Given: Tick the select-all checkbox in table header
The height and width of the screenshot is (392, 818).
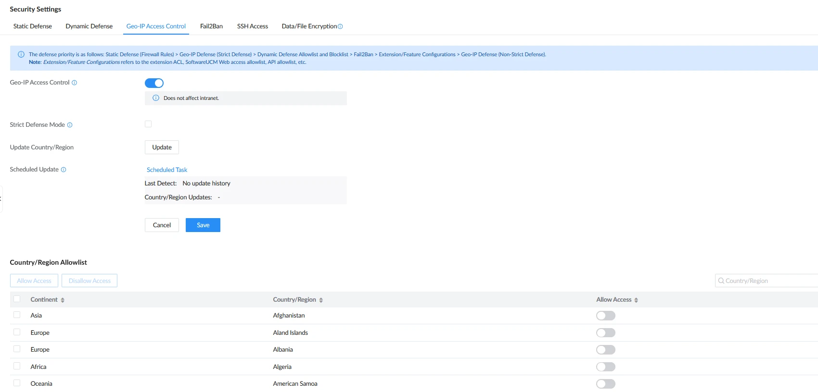Looking at the screenshot, I should pyautogui.click(x=17, y=299).
